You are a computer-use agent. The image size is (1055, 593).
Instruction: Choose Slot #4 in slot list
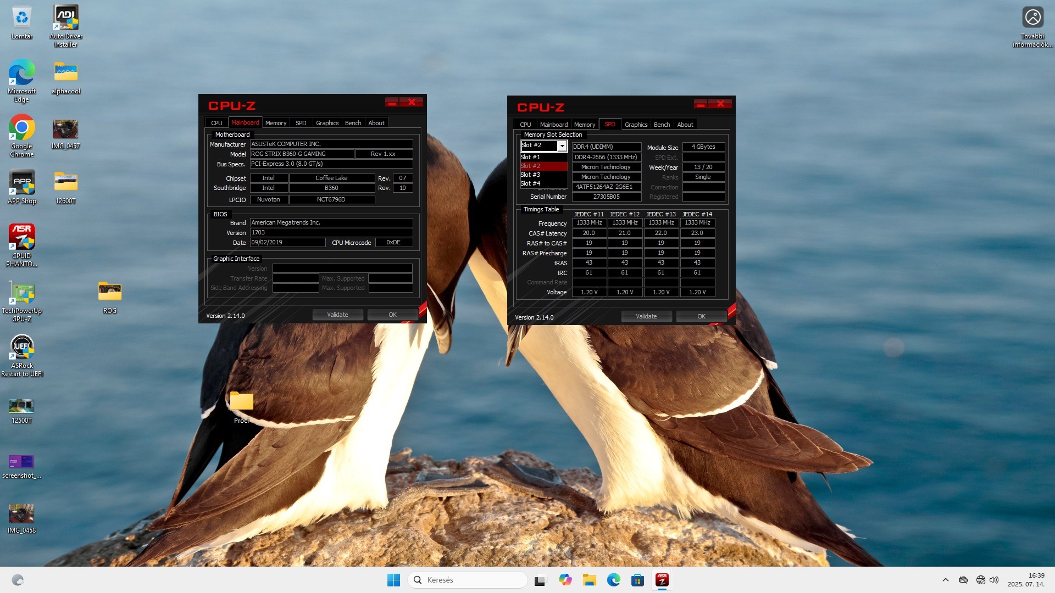pyautogui.click(x=531, y=183)
